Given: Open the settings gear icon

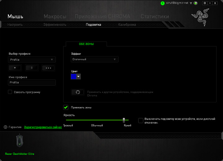Looking at the screenshot, I should pyautogui.click(x=205, y=3).
